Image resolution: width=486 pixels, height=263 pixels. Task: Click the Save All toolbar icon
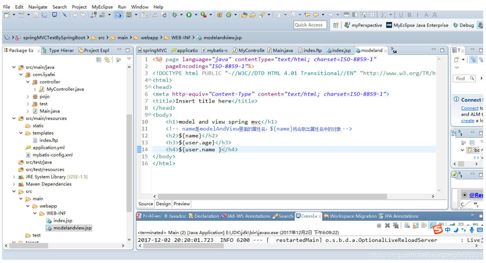tap(44, 15)
